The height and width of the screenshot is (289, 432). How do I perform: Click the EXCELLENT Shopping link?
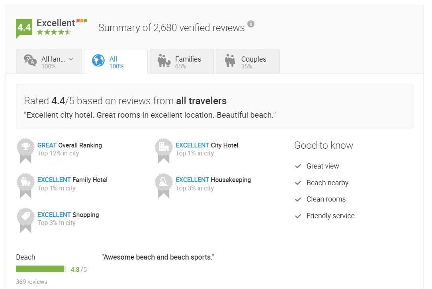[68, 215]
